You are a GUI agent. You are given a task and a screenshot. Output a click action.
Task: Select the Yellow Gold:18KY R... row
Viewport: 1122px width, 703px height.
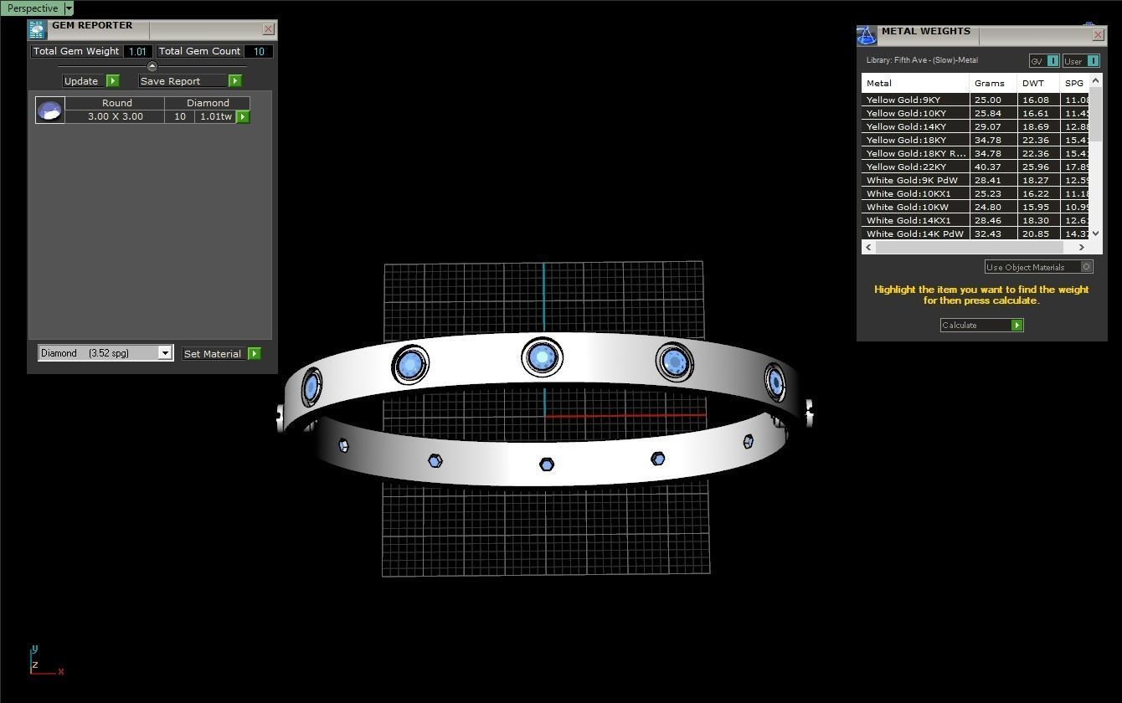975,153
